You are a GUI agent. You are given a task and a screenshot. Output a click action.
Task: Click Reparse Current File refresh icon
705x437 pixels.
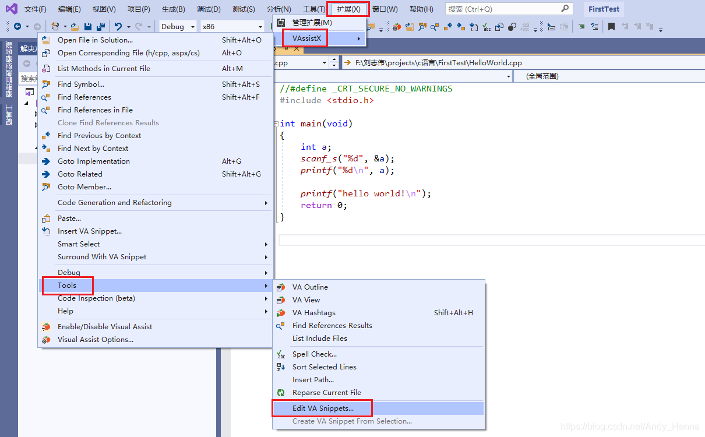(x=281, y=393)
